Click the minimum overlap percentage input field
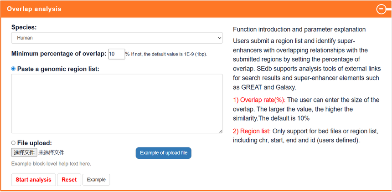Image resolution: width=392 pixels, height=192 pixels. coord(117,54)
